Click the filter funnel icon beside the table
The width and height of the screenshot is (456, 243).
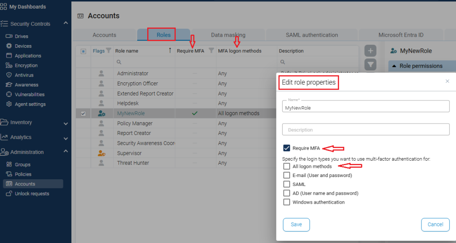click(370, 65)
